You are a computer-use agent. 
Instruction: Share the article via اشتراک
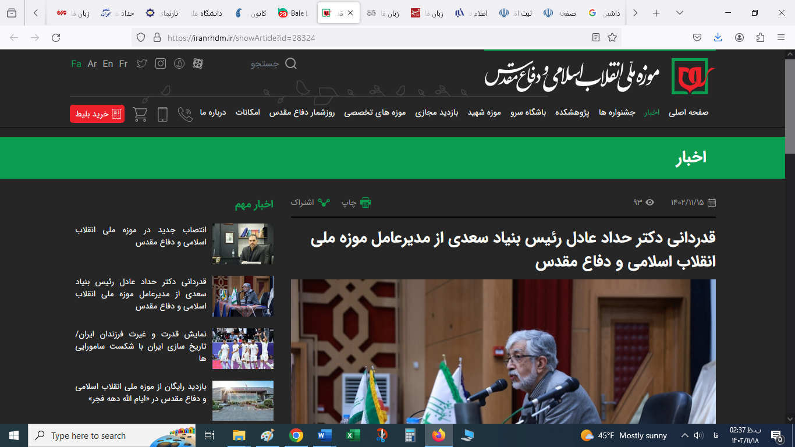311,203
